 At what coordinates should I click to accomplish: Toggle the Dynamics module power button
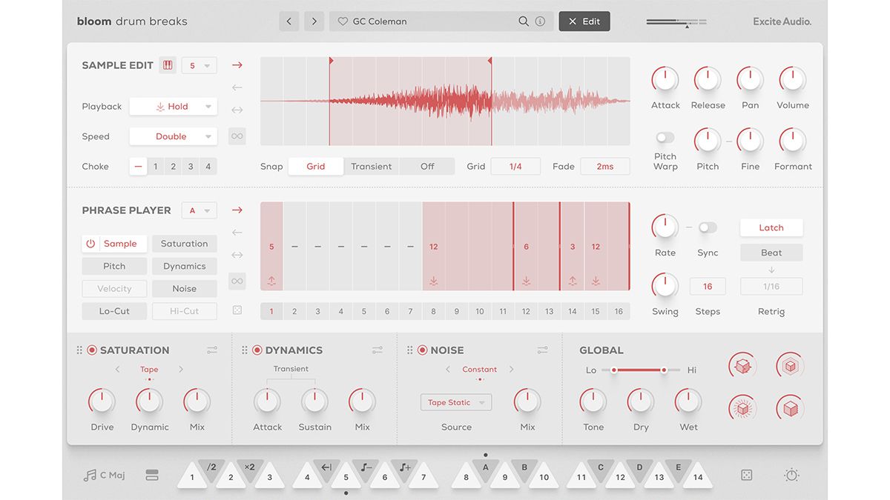(257, 350)
